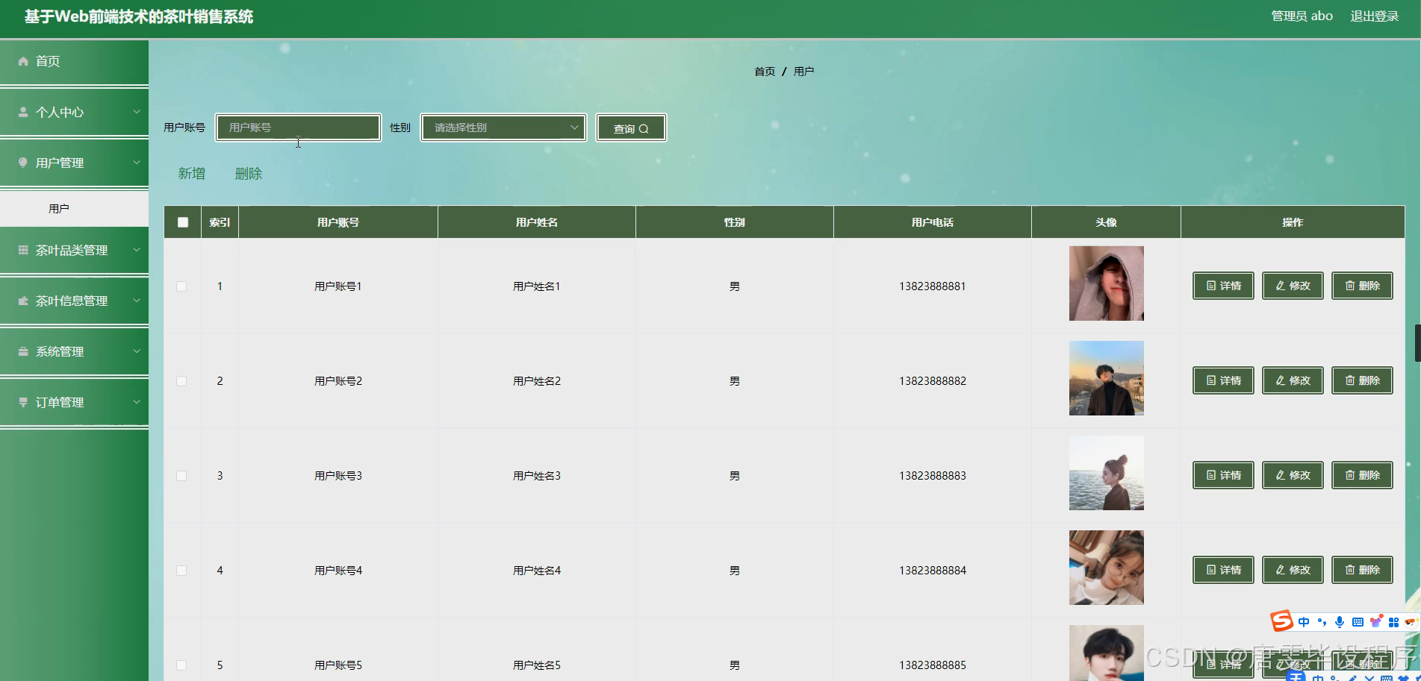1421x681 pixels.
Task: Expand the 系统管理 menu chevron
Action: click(137, 351)
